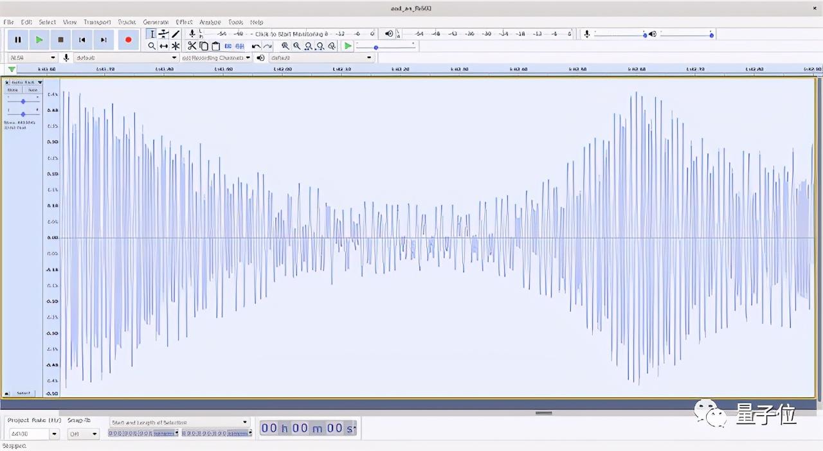Open the Effect menu
Screen dimensions: 823x451
coord(184,22)
